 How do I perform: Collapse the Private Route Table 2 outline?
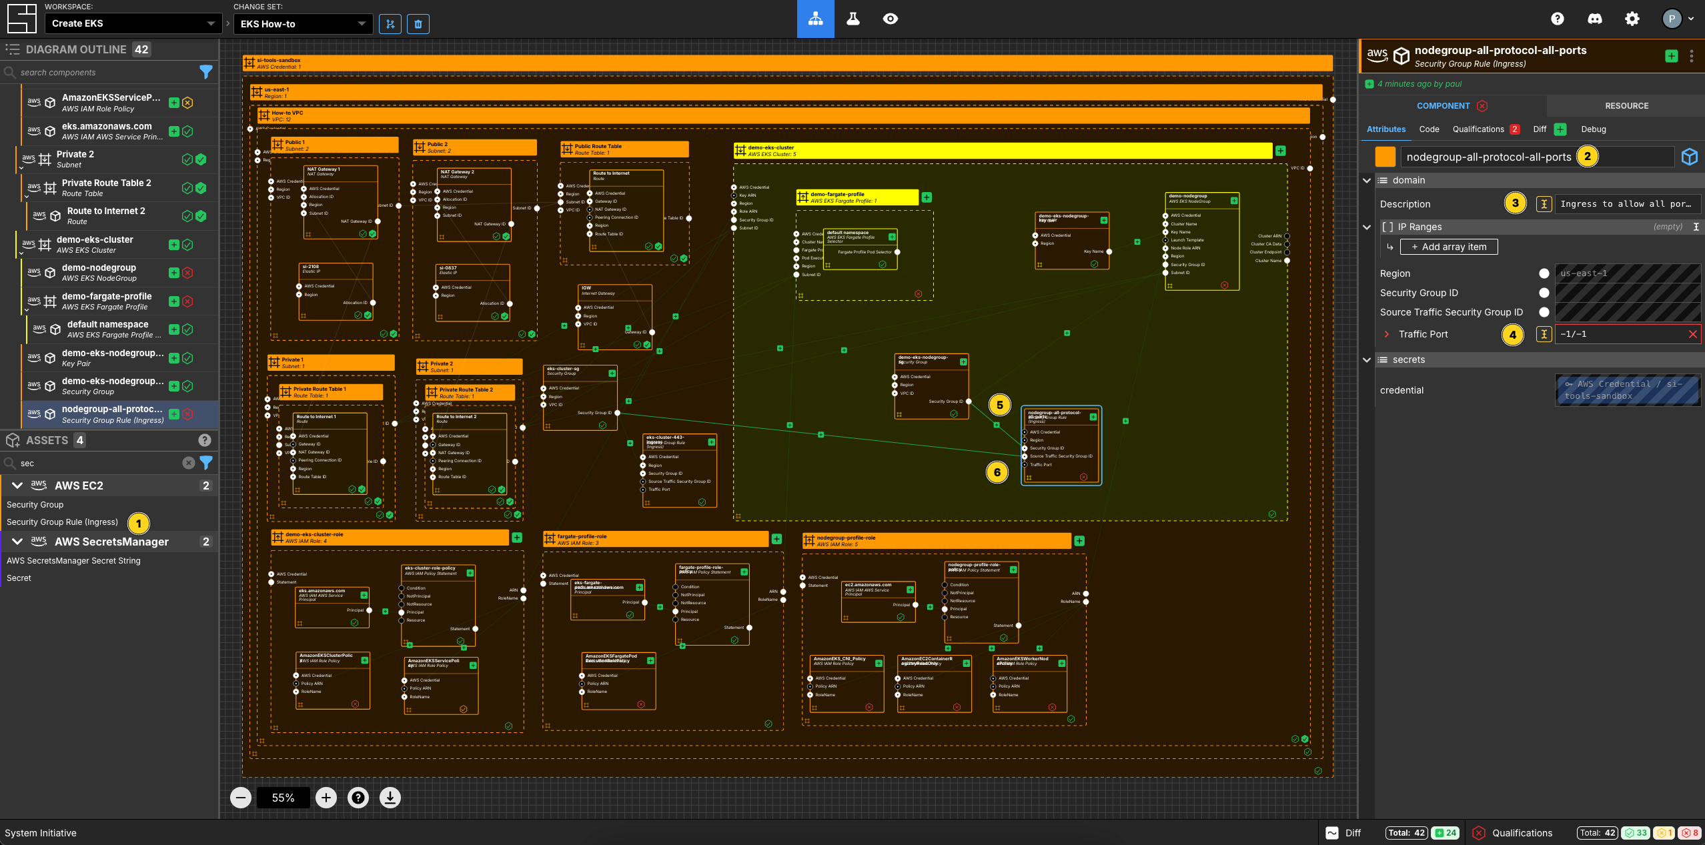[27, 196]
